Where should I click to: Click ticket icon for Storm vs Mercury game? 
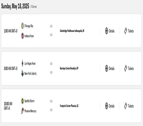[x=126, y=106]
